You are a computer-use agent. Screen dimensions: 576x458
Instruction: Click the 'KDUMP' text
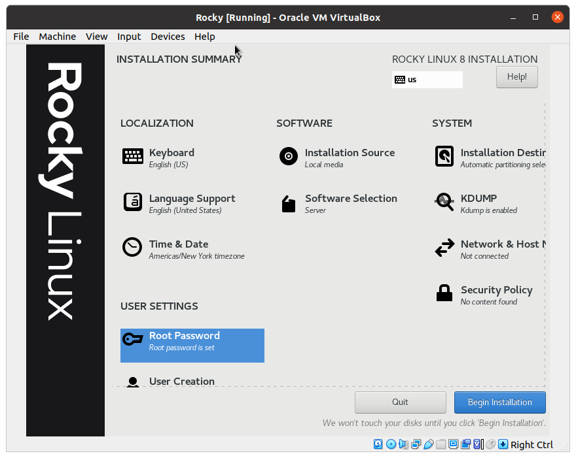point(478,199)
